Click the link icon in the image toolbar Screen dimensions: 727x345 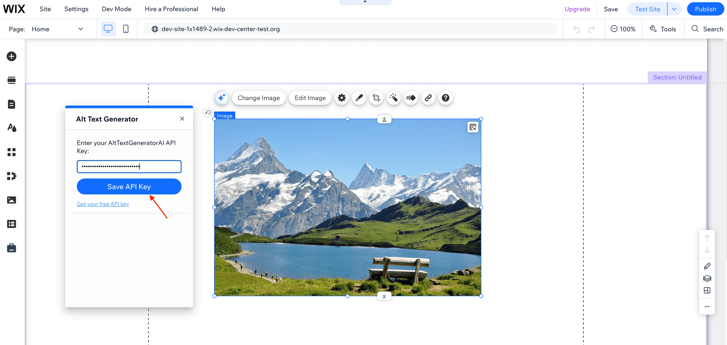coord(428,98)
